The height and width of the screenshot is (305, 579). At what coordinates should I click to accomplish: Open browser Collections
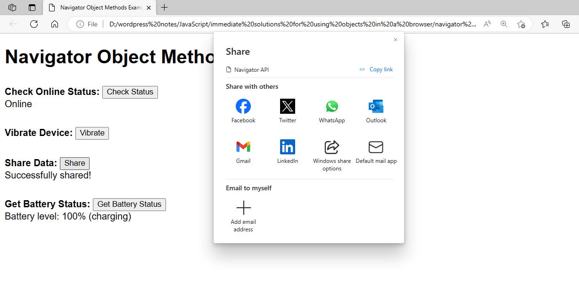566,24
